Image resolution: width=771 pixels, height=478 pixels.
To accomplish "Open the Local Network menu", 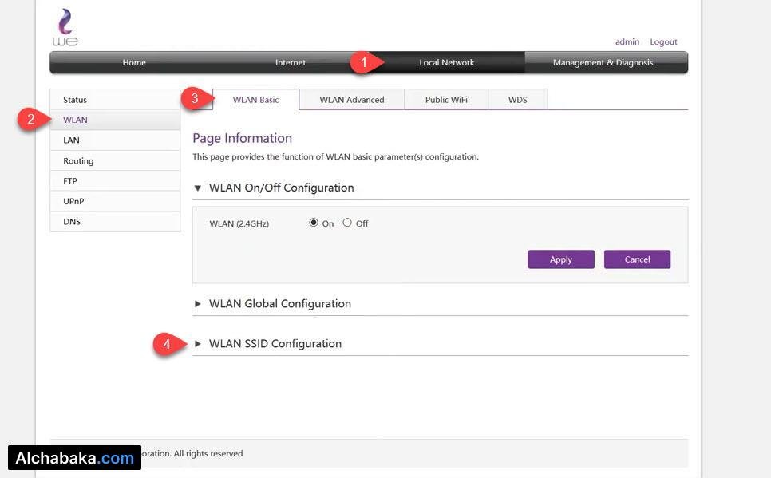I will click(446, 63).
